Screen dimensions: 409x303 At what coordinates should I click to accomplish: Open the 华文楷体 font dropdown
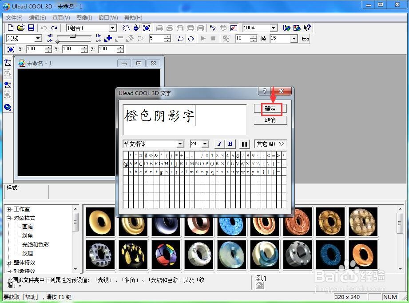coord(180,144)
